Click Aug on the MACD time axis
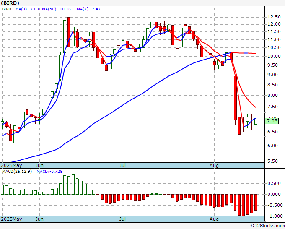This screenshot has width=285, height=229. [x=214, y=219]
